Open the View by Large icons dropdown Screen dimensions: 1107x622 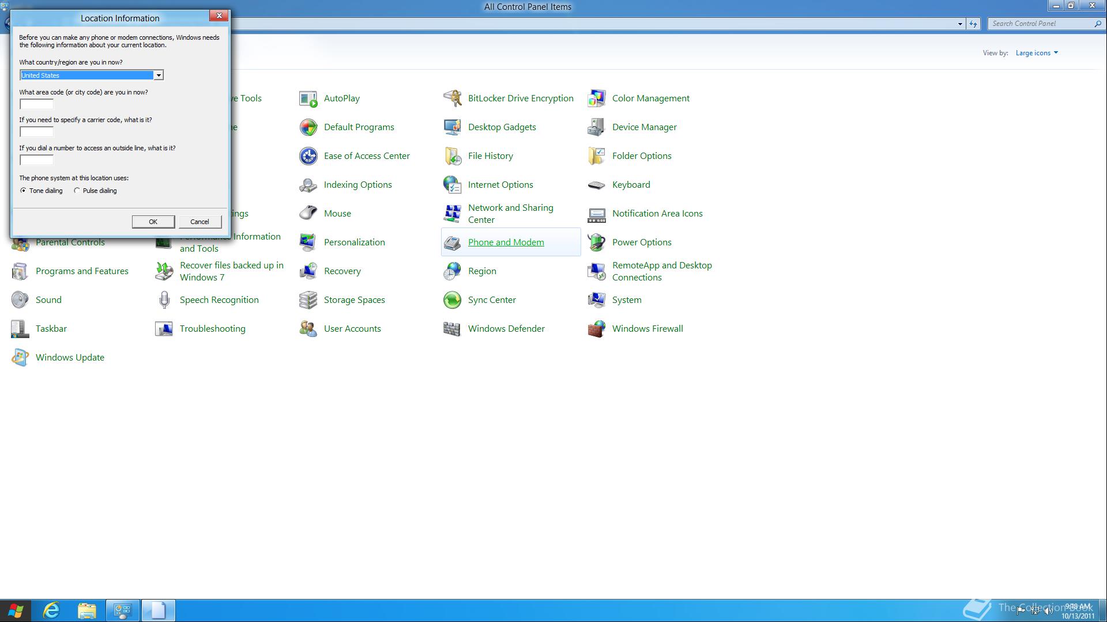1037,53
